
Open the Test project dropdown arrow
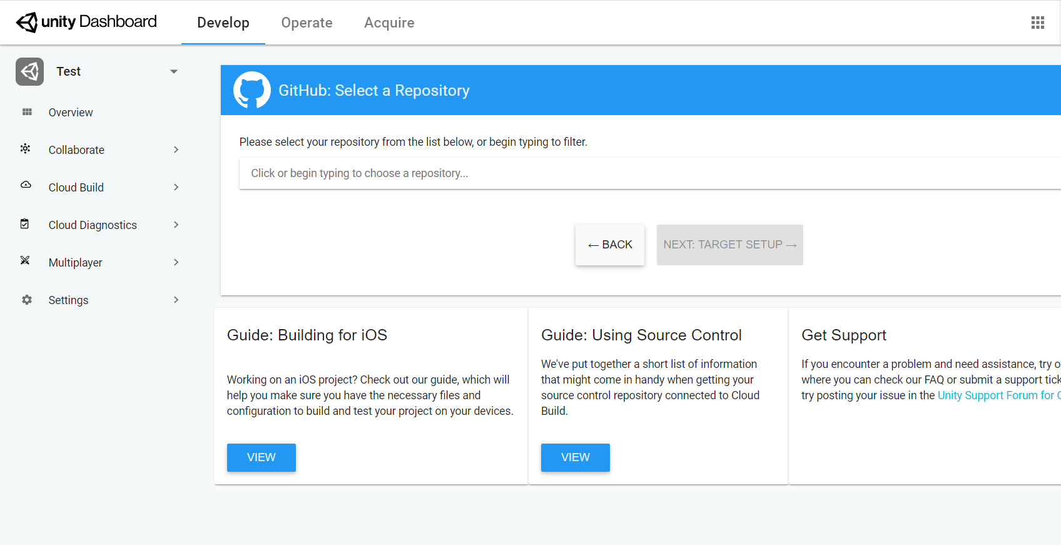pyautogui.click(x=174, y=71)
